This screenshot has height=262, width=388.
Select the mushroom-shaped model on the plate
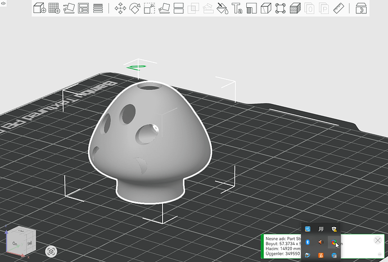pyautogui.click(x=150, y=142)
